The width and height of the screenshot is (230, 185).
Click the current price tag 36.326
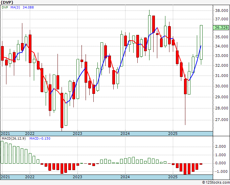point(221,27)
